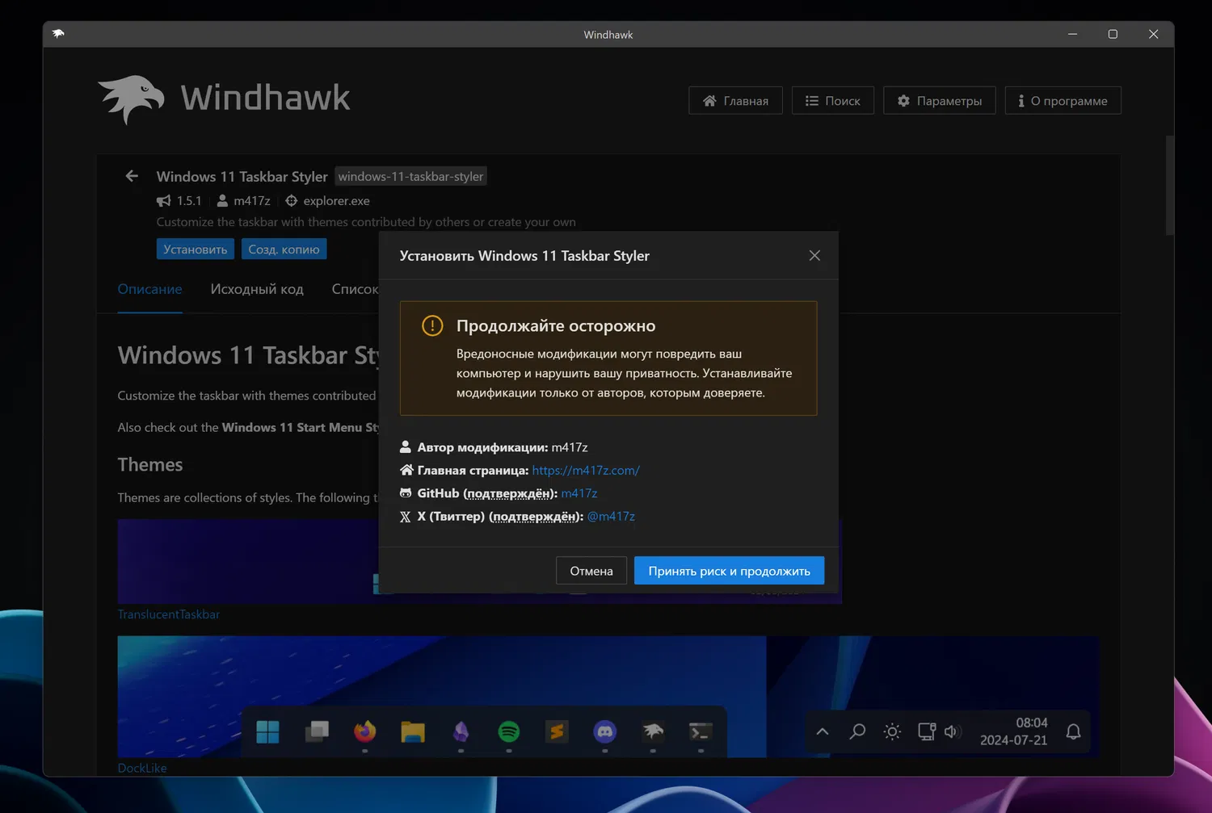Click Принять риск и продолжить
Viewport: 1212px width, 813px height.
pyautogui.click(x=729, y=571)
